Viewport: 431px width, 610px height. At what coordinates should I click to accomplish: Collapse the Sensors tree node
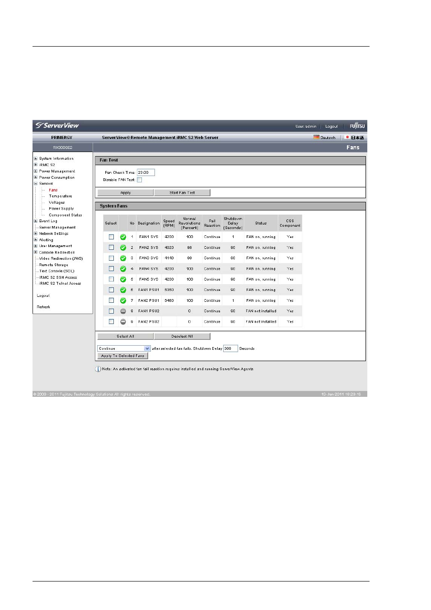pos(36,183)
